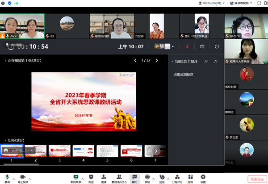Select slide thumbnail 6
The image size is (268, 184).
131,151
